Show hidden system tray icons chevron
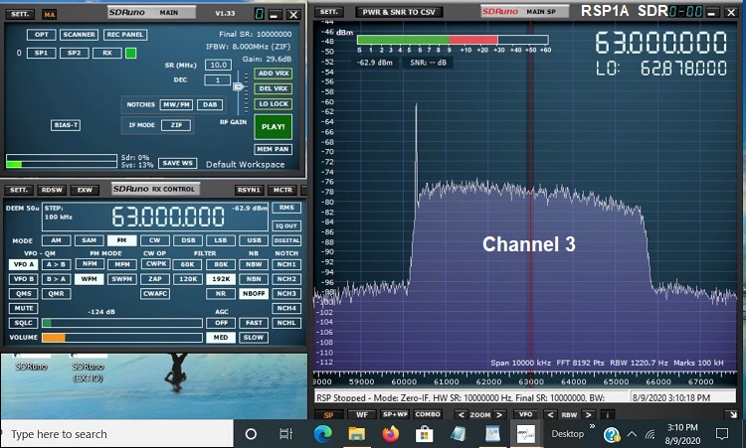 coord(632,434)
